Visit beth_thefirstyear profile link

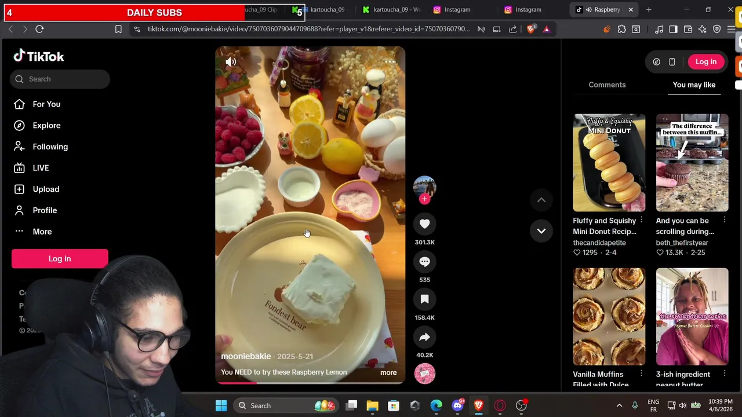682,243
